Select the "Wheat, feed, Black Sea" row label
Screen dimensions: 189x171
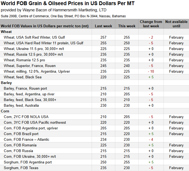coord(23,77)
